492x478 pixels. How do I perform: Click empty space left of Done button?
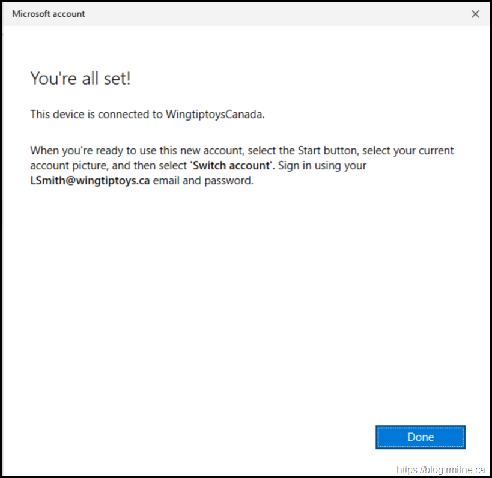pyautogui.click(x=240, y=437)
